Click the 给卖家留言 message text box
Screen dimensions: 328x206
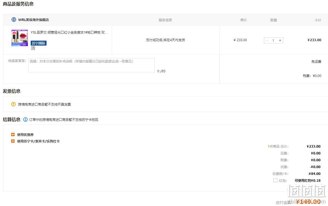click(x=91, y=65)
